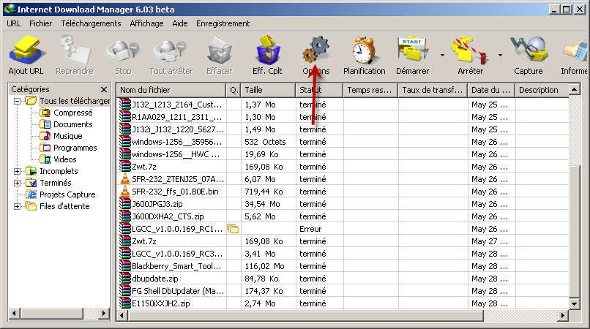
Task: Sort by Date du column header
Action: (491, 90)
